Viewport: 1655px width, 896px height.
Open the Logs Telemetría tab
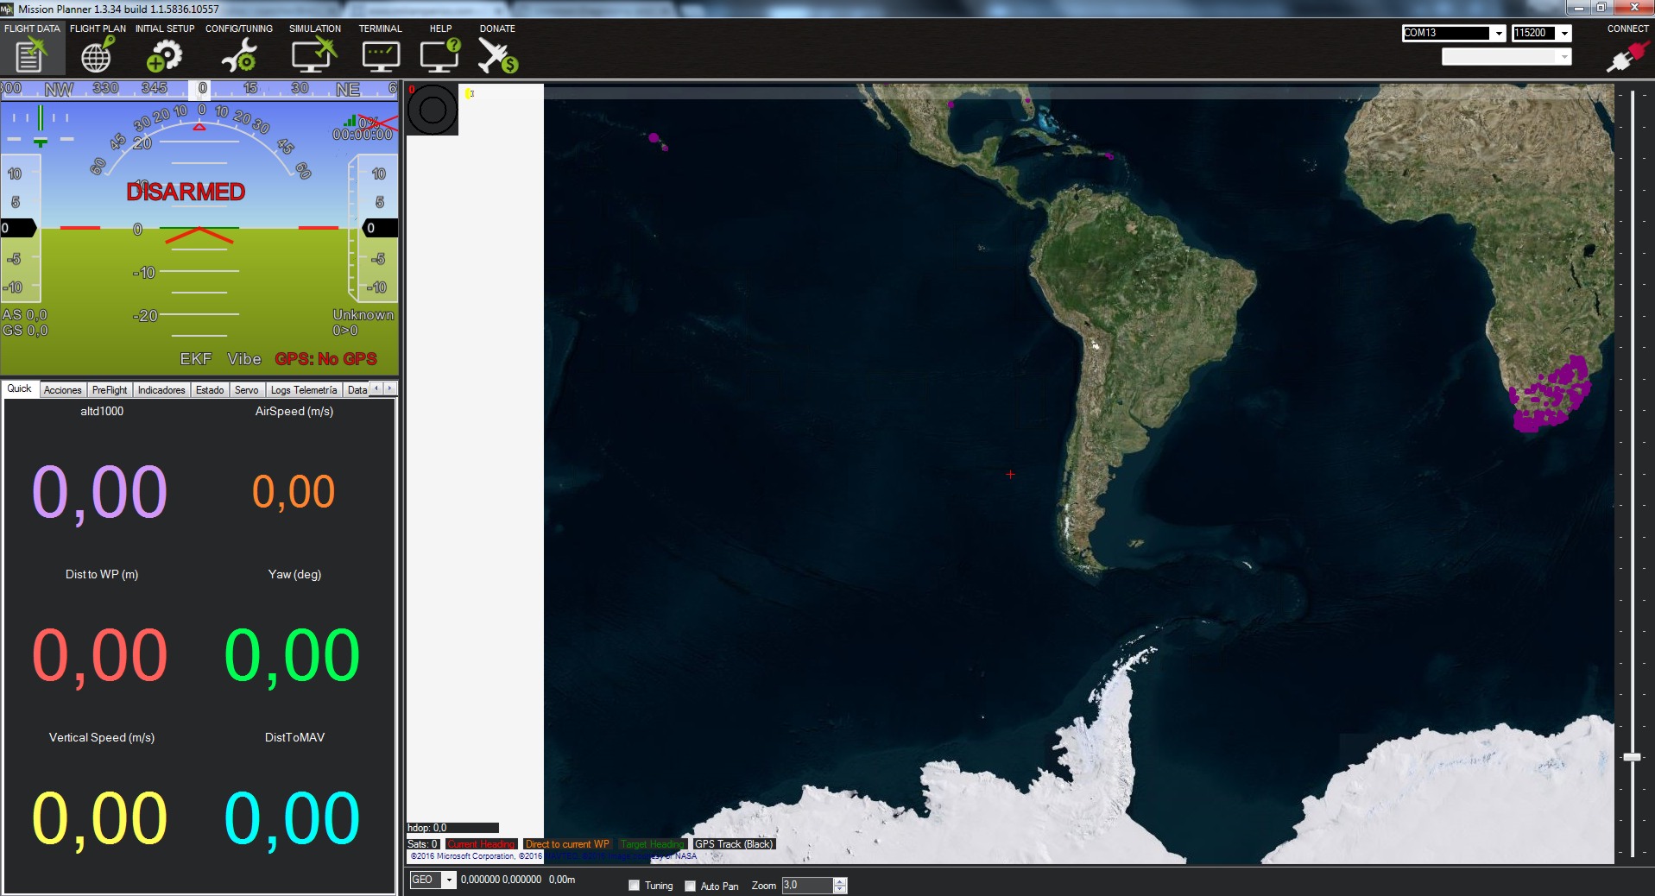point(304,390)
